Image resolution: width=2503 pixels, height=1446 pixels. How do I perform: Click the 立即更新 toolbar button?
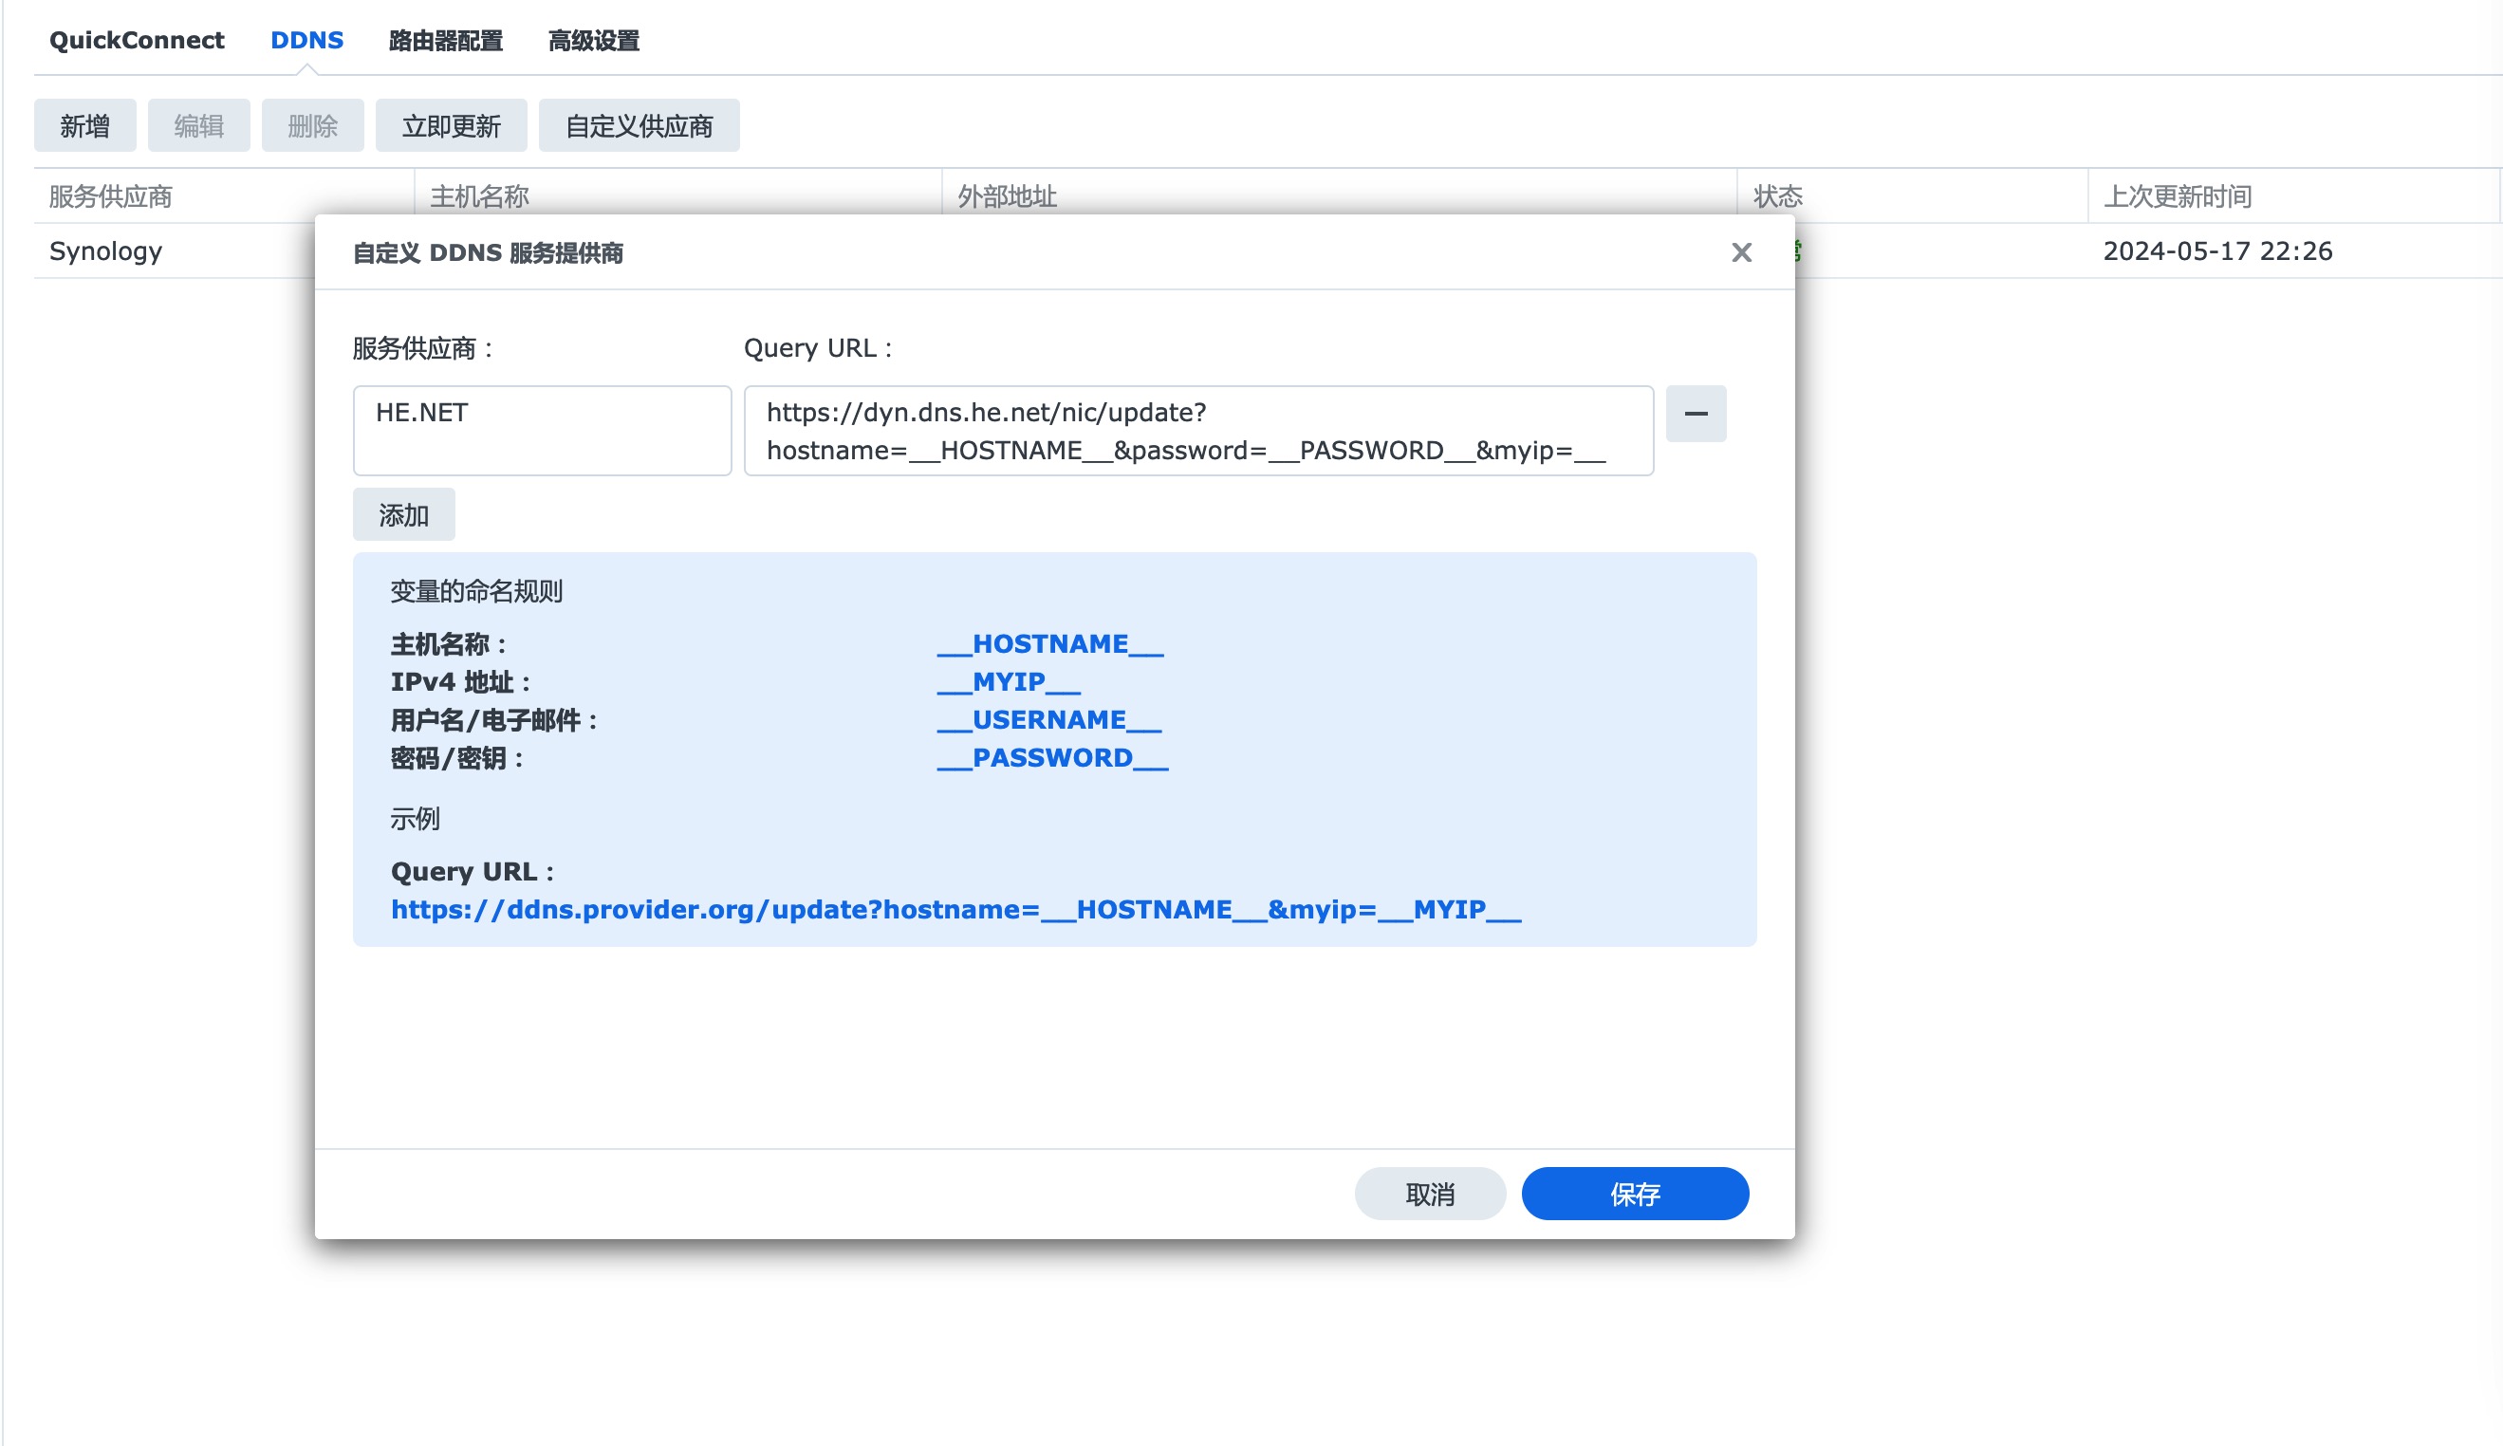coord(451,126)
